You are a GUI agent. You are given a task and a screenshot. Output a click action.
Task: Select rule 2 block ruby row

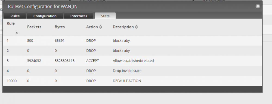(x=132, y=51)
